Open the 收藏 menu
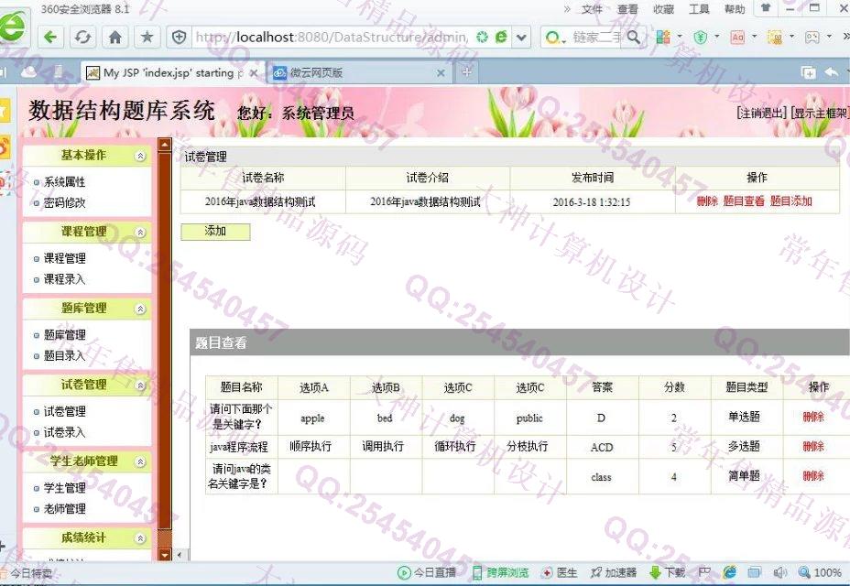Image resolution: width=850 pixels, height=586 pixels. pyautogui.click(x=663, y=9)
